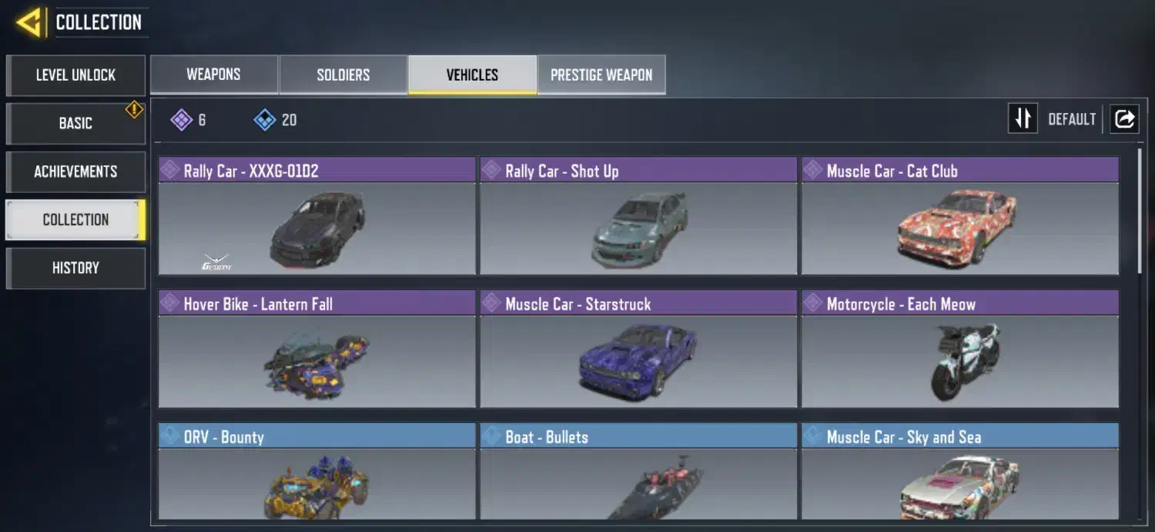The width and height of the screenshot is (1155, 532).
Task: Click the vehicle list vertical scrollbar
Action: point(1140,211)
